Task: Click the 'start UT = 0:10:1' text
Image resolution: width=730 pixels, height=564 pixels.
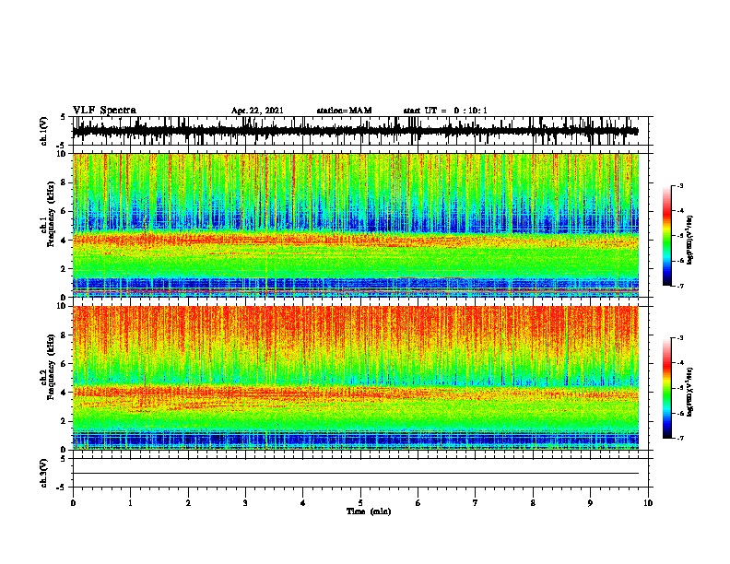Action: (445, 111)
